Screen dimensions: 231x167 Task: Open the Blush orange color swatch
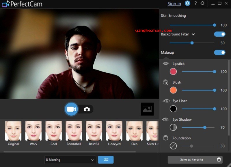[x=173, y=90]
